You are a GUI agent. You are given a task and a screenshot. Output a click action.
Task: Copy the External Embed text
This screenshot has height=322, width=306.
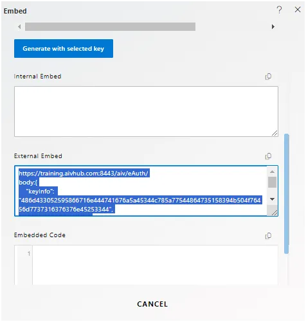point(268,156)
